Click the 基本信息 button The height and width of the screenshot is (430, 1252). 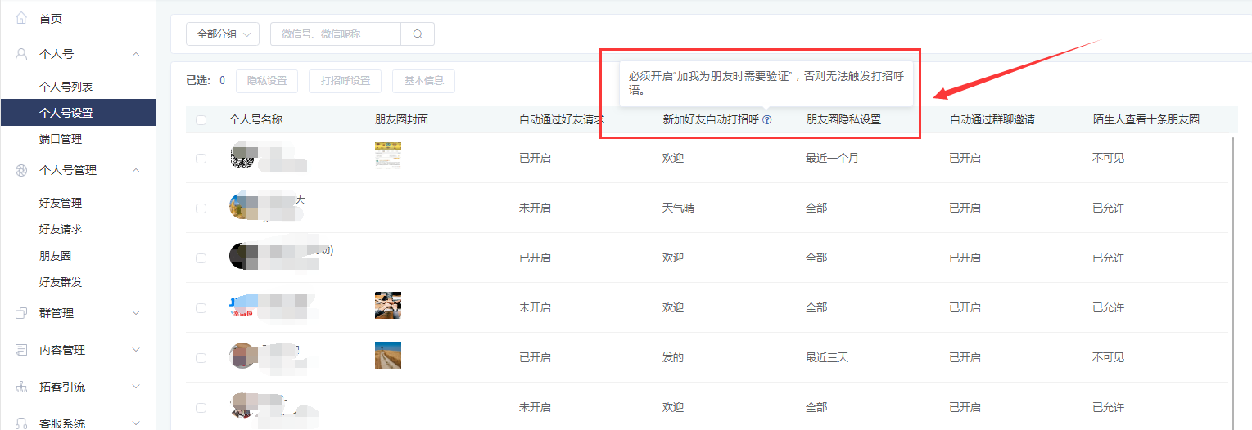pyautogui.click(x=424, y=81)
